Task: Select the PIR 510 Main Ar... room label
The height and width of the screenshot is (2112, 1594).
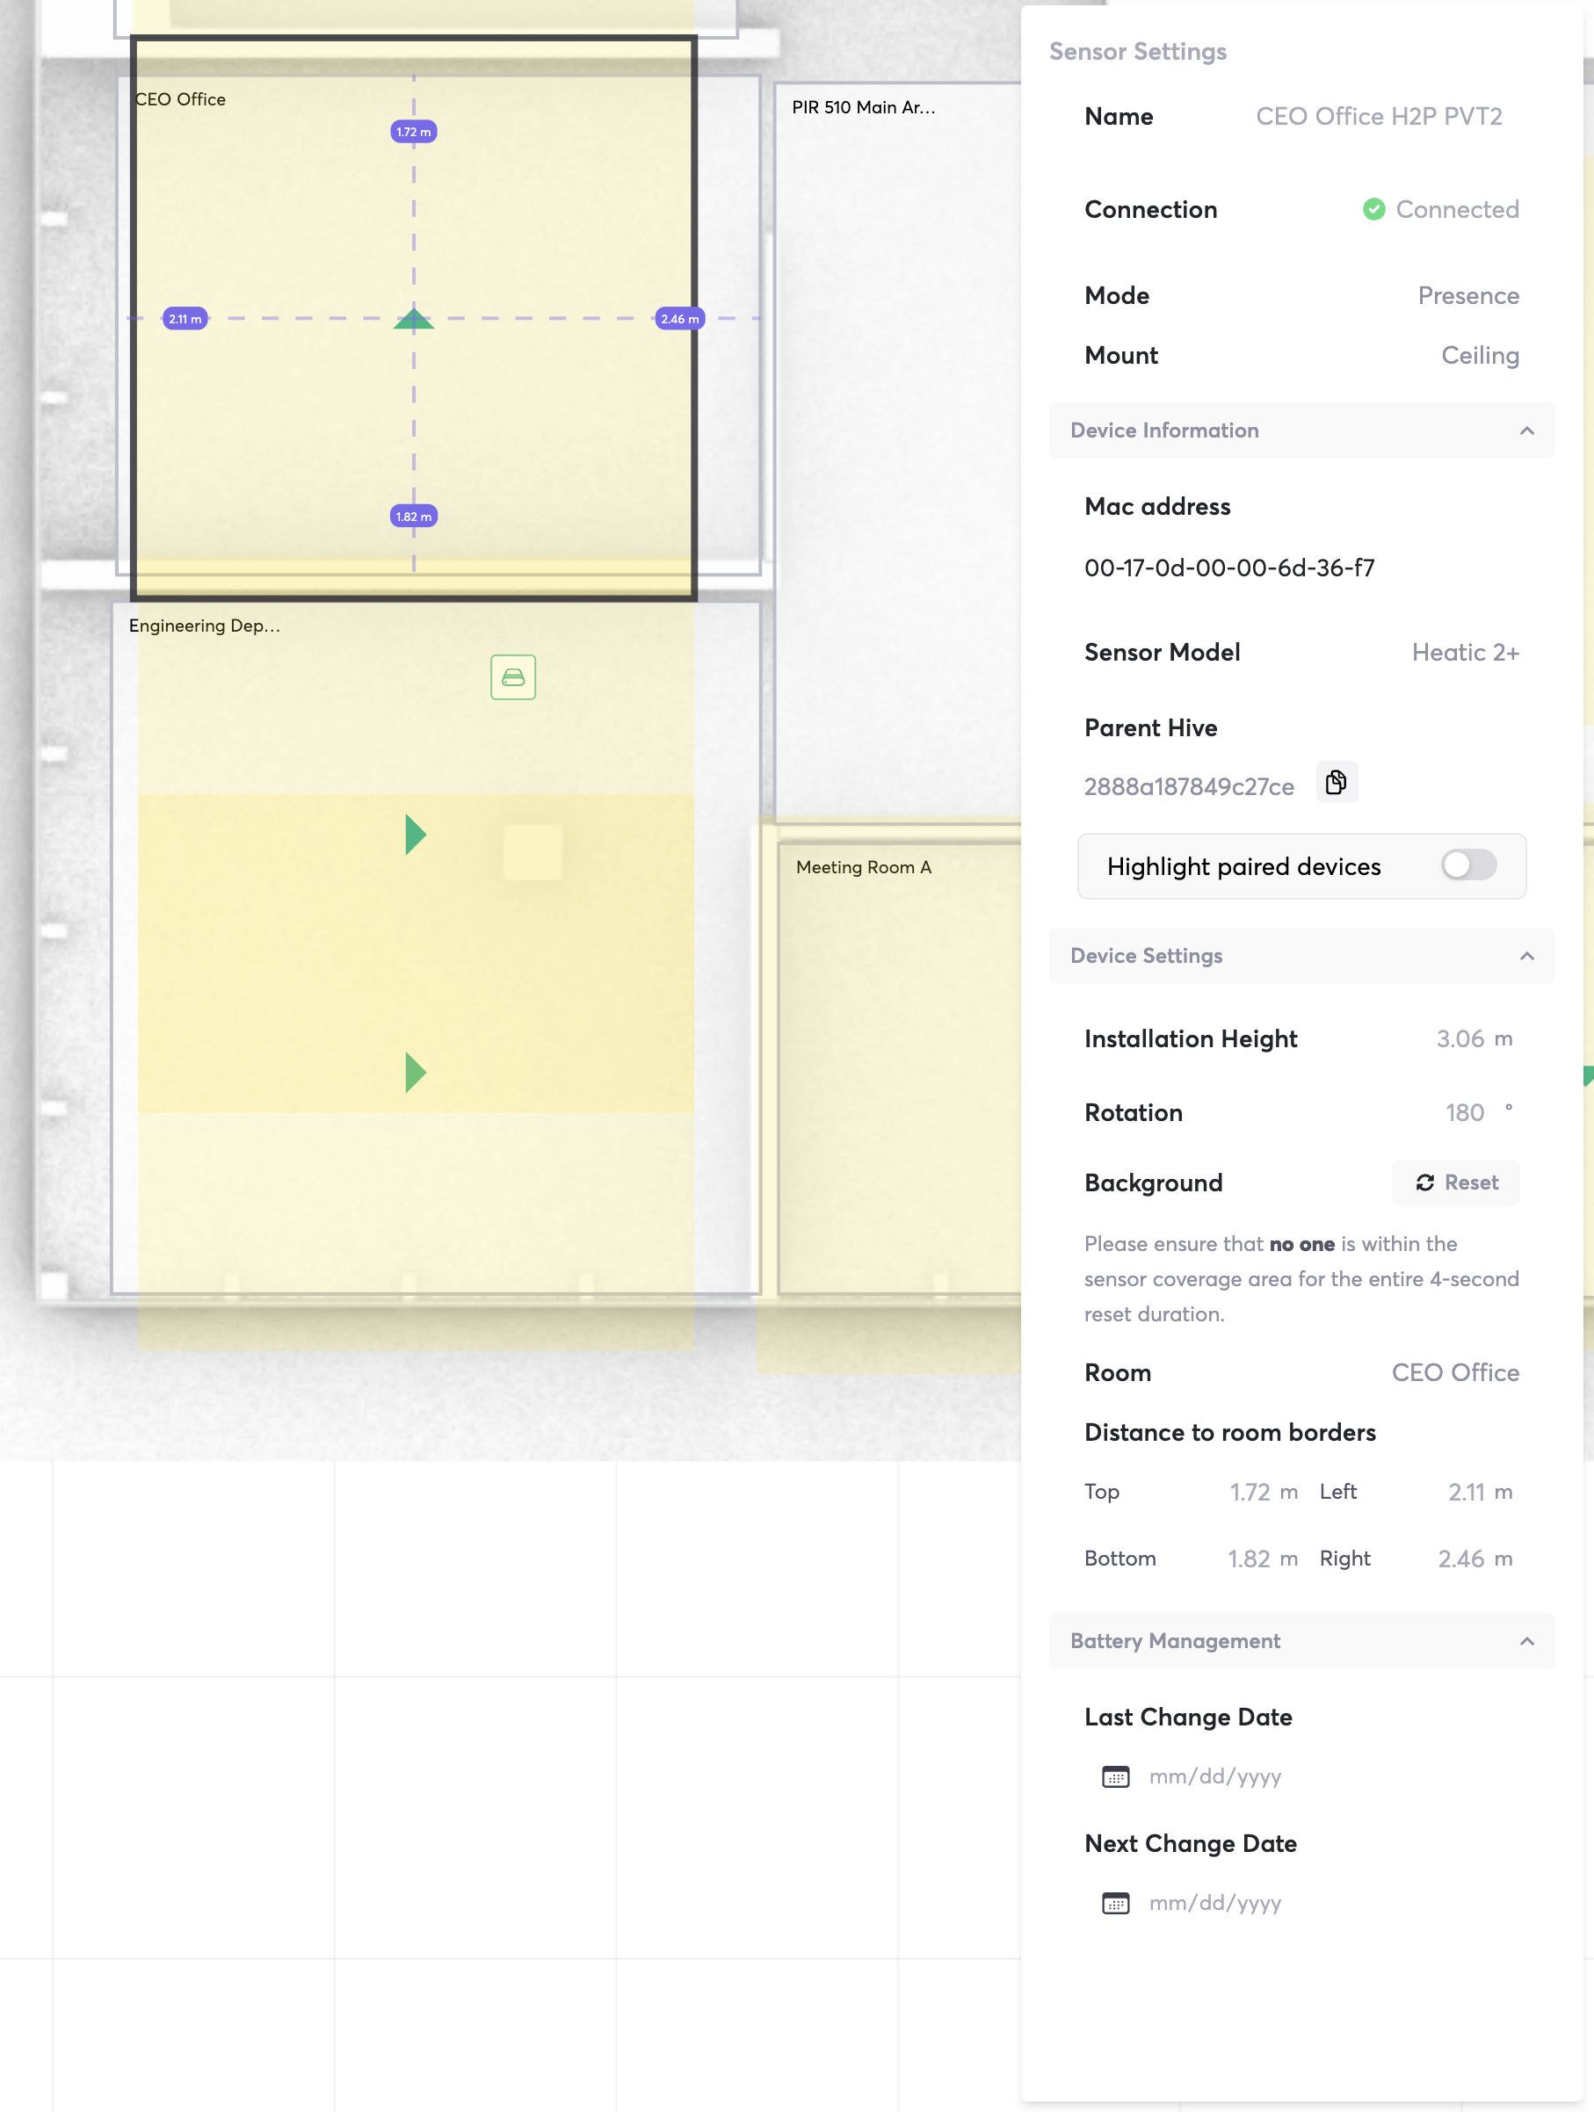Action: [864, 107]
